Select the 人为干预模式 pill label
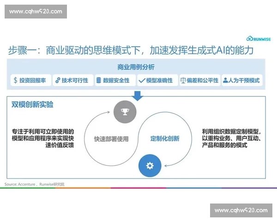 coord(244,80)
